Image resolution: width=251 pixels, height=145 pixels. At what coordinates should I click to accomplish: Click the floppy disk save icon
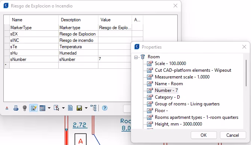[79, 108]
